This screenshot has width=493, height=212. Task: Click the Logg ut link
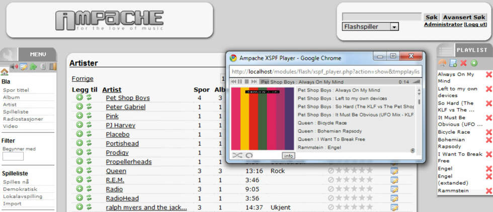click(x=475, y=25)
